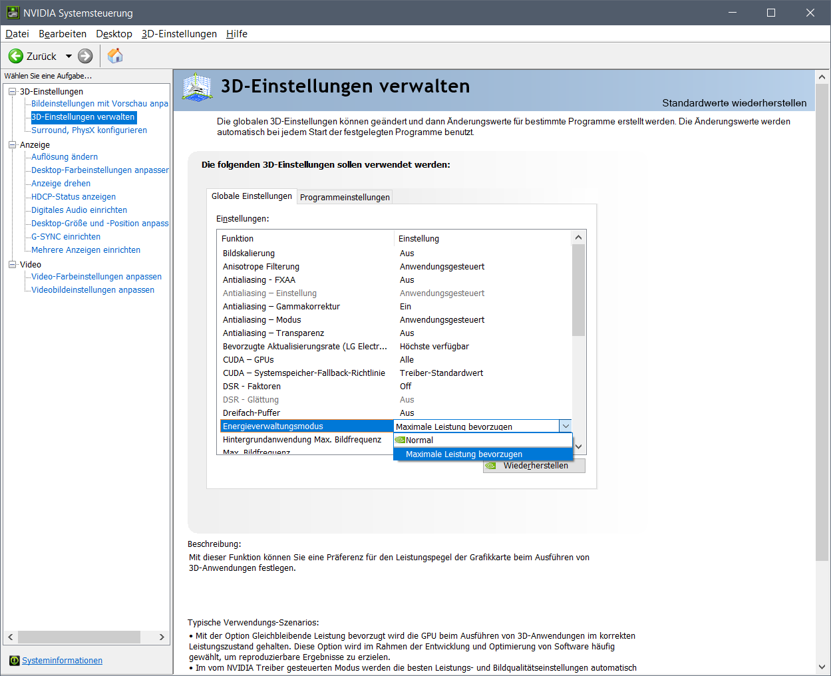Select Hintergrundanwendung Max. Bildfrequenz row
Screen dimensions: 831x676
pyautogui.click(x=307, y=440)
